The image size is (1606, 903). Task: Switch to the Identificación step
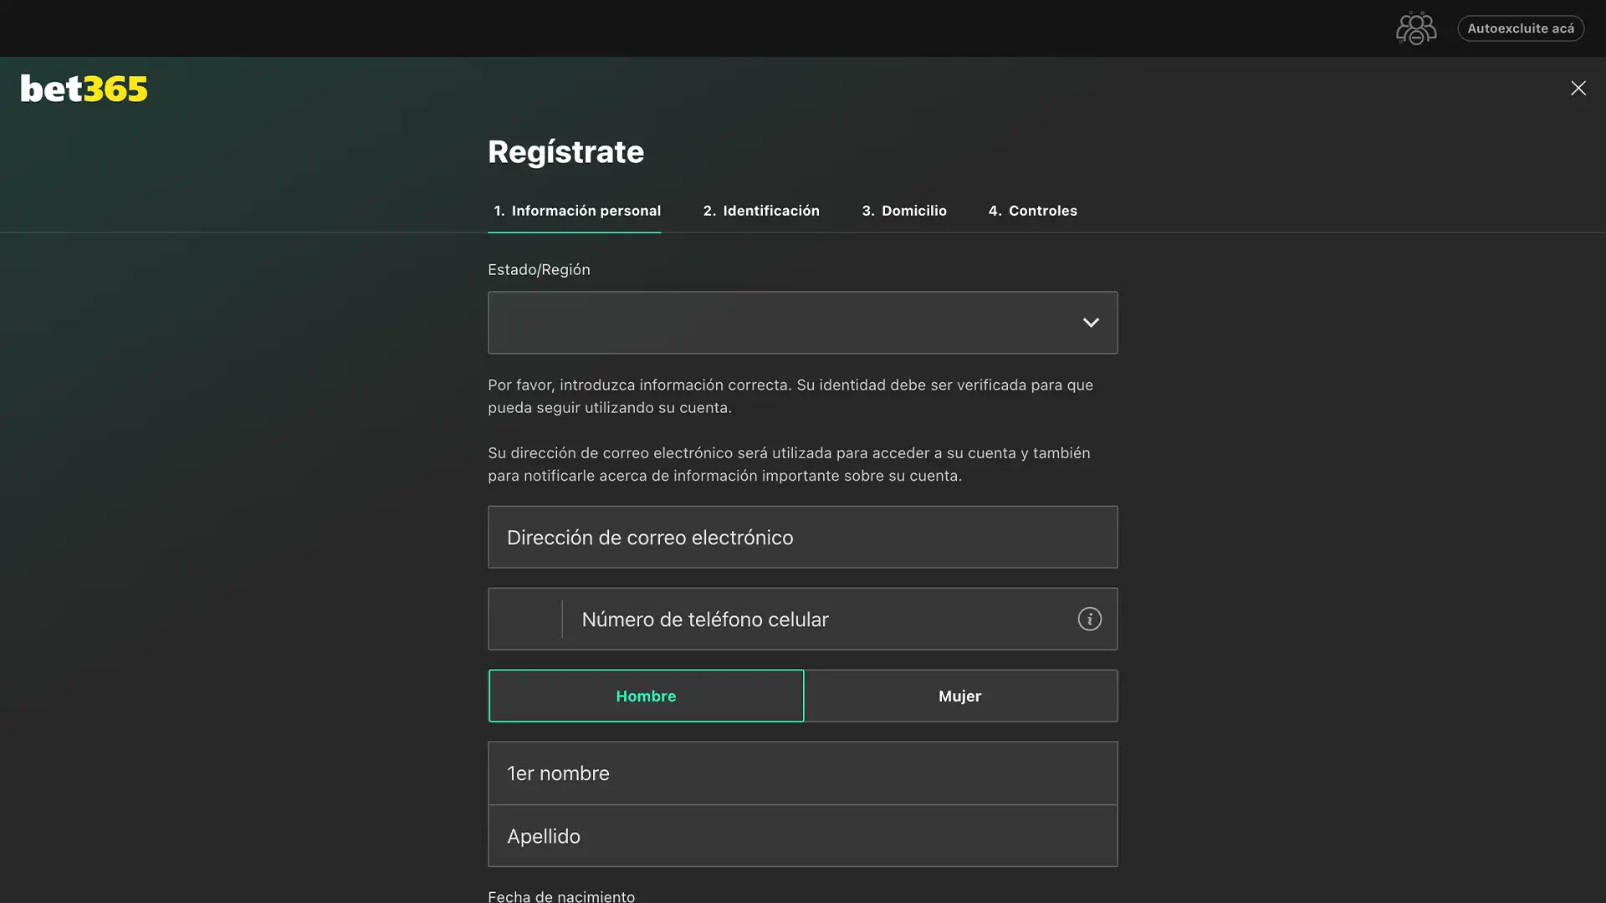(x=760, y=211)
